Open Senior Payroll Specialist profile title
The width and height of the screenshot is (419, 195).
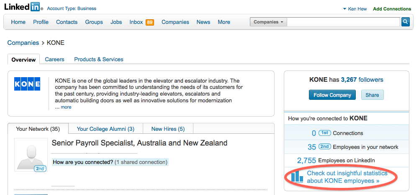[x=139, y=143]
